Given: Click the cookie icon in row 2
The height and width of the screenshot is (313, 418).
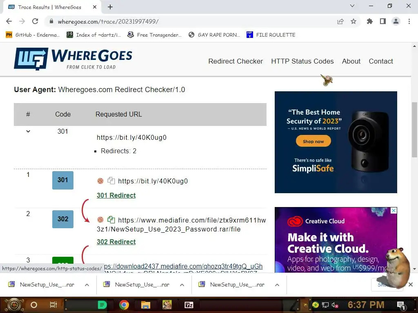Looking at the screenshot, I should (x=100, y=220).
